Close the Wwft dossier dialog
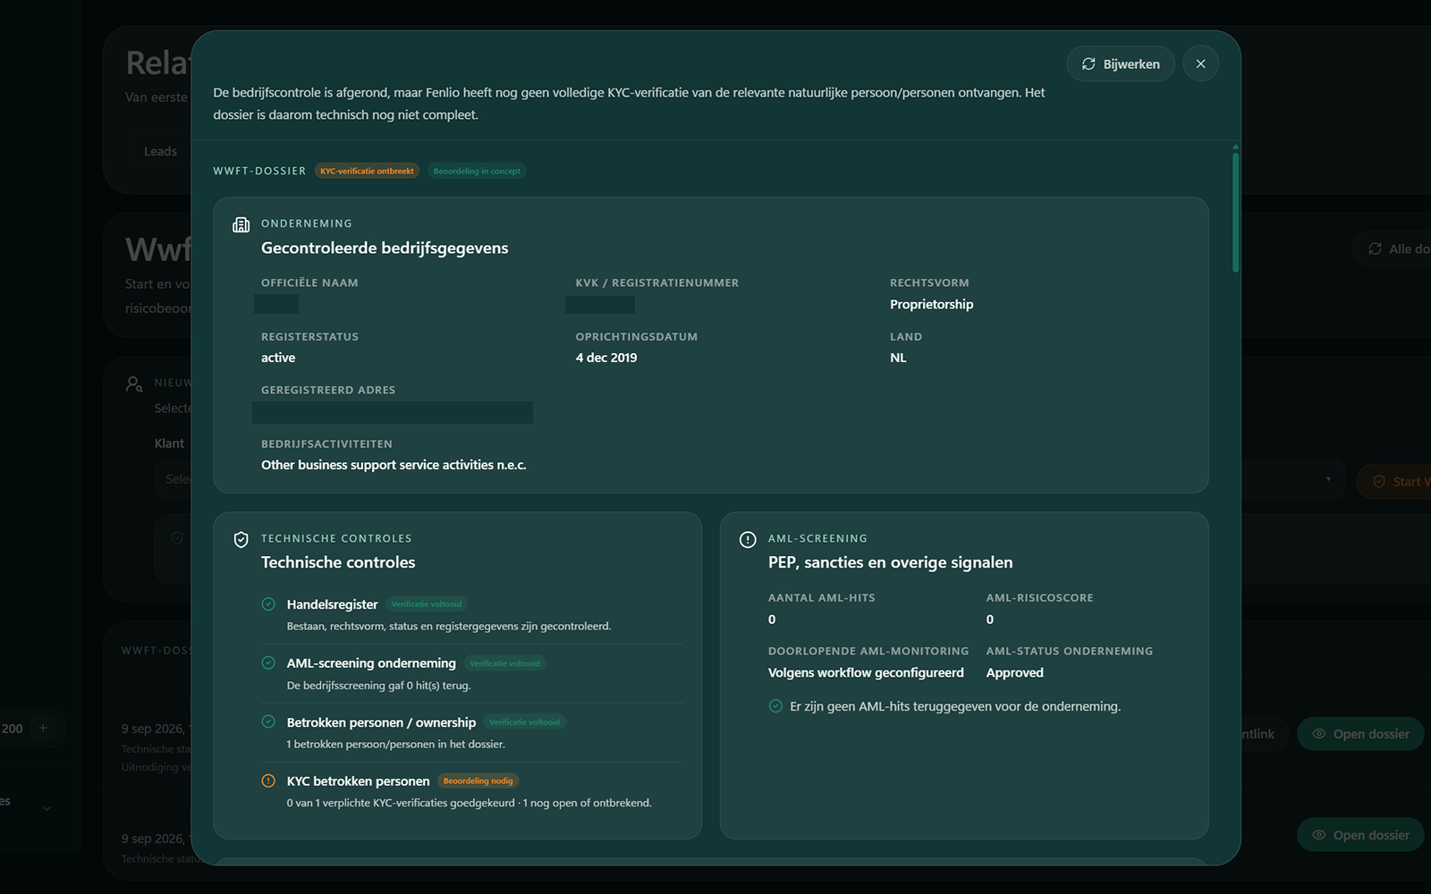Viewport: 1431px width, 894px height. click(x=1201, y=63)
